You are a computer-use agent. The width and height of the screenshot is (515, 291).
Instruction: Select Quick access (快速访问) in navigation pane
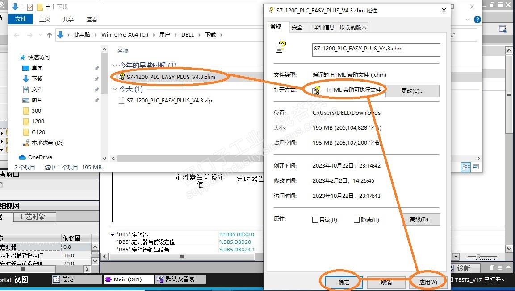[x=38, y=57]
